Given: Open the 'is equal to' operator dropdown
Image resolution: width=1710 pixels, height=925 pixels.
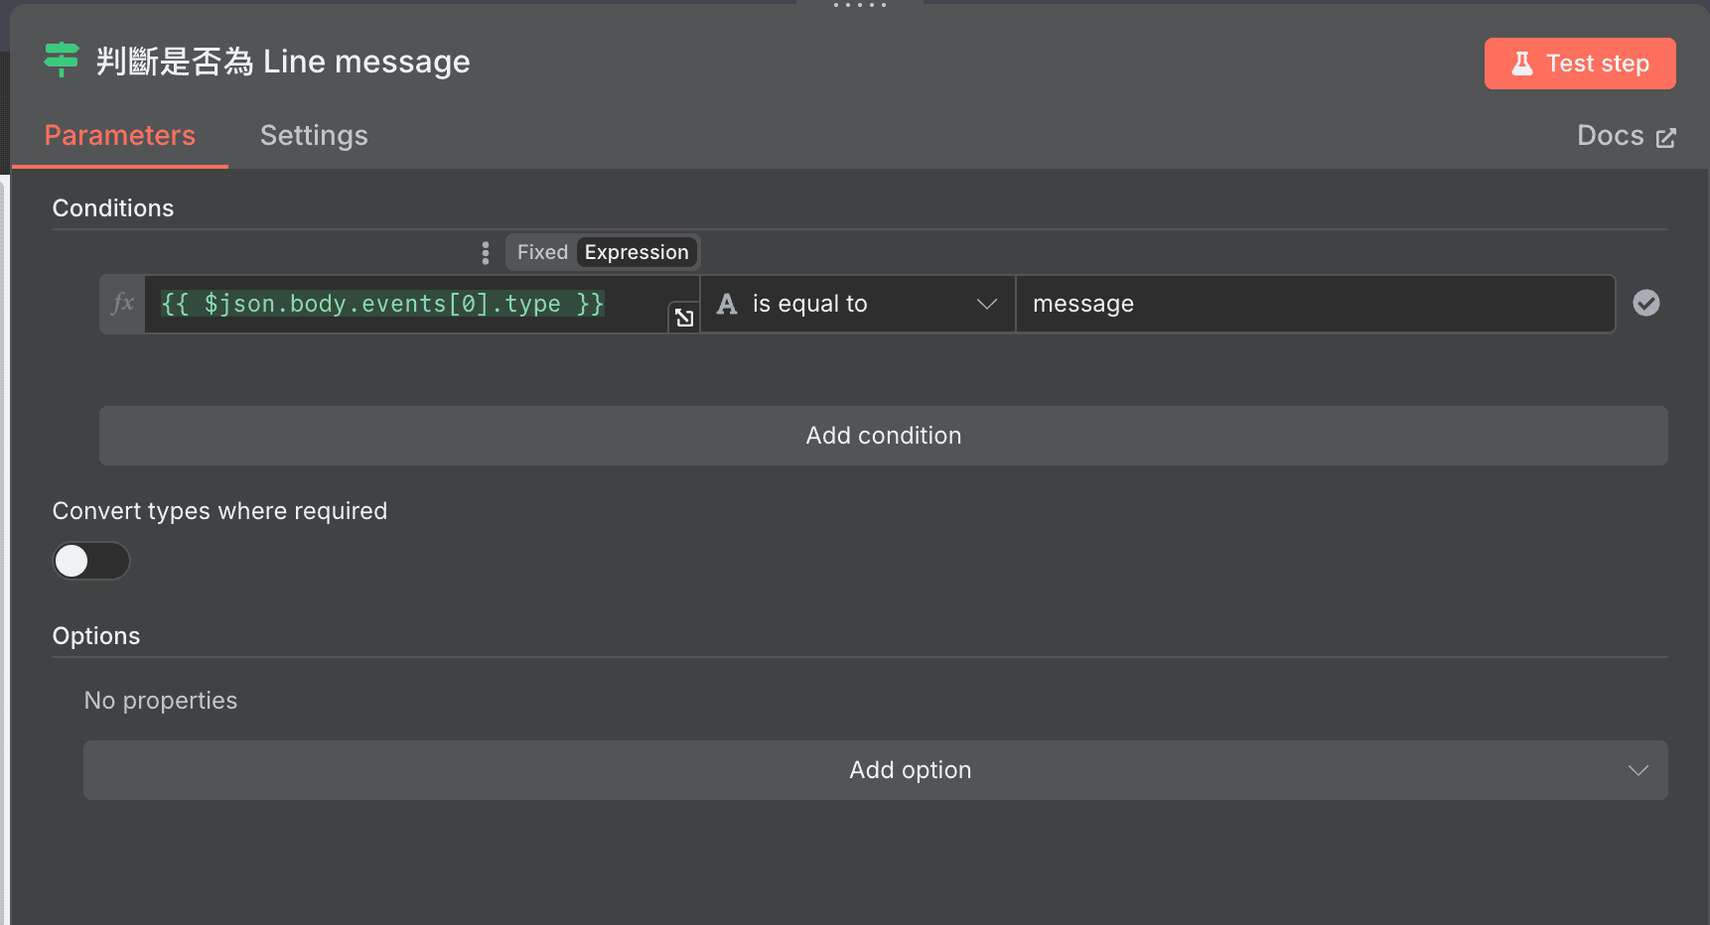Looking at the screenshot, I should tap(858, 304).
